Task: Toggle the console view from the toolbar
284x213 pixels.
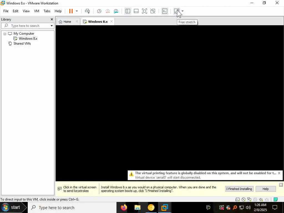Action: (165, 11)
